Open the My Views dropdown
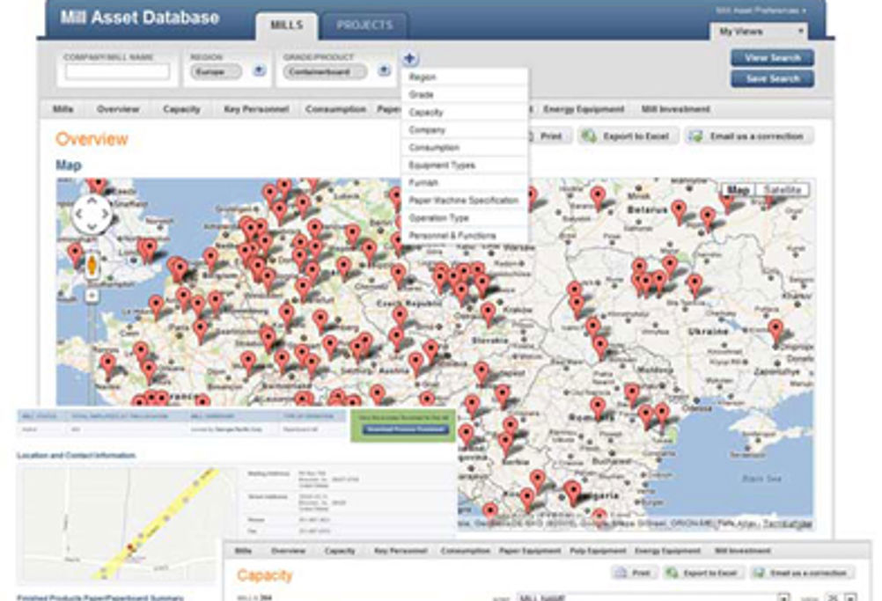This screenshot has width=882, height=601. pos(760,32)
